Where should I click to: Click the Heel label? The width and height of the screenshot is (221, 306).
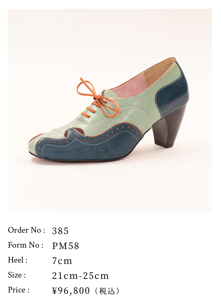[18, 260]
